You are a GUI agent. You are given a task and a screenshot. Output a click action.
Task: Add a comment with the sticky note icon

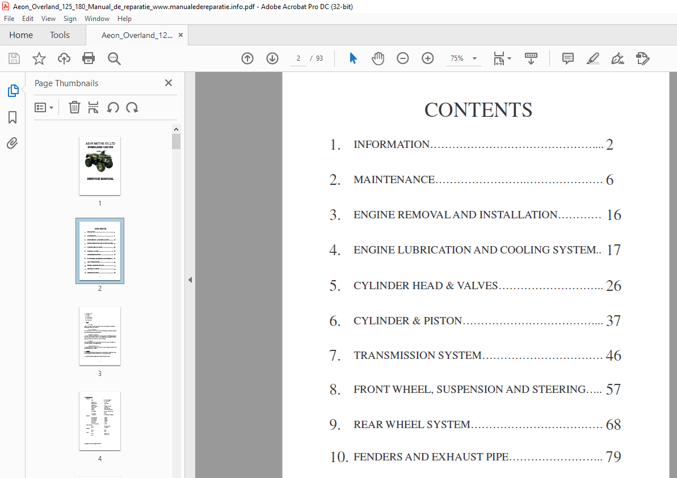click(x=568, y=58)
